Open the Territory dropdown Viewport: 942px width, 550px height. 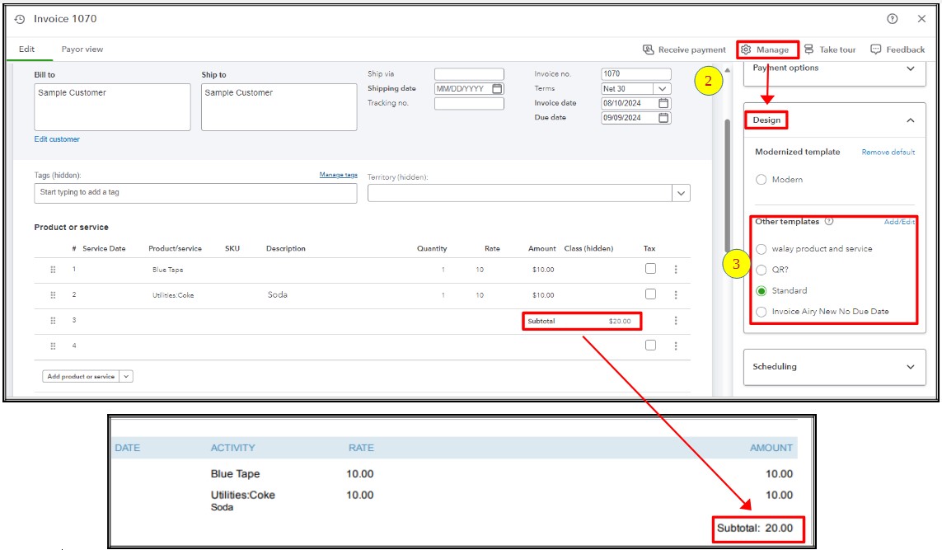coord(682,192)
